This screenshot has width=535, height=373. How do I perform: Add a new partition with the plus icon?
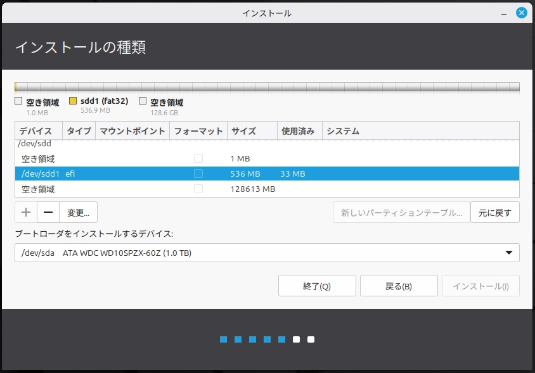(x=25, y=212)
